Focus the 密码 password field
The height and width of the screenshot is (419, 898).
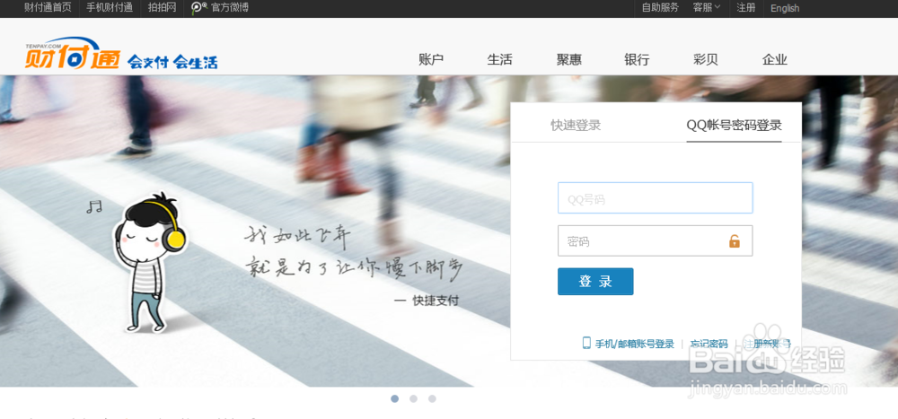coord(656,240)
